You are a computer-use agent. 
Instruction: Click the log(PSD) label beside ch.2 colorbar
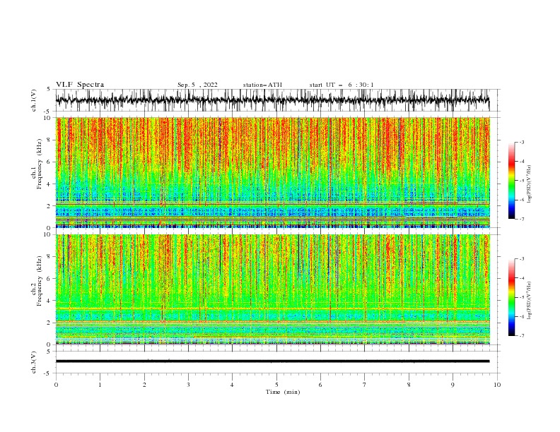tap(530, 301)
